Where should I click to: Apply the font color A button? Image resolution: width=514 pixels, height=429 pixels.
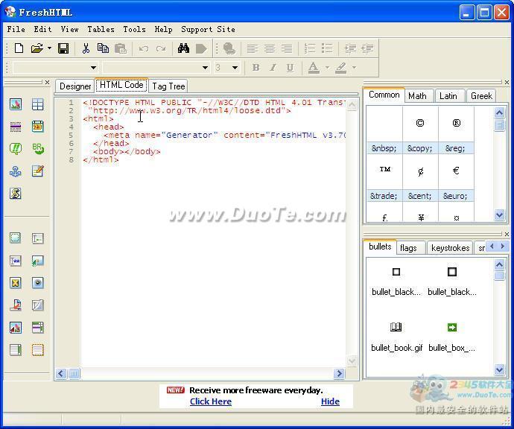point(314,68)
